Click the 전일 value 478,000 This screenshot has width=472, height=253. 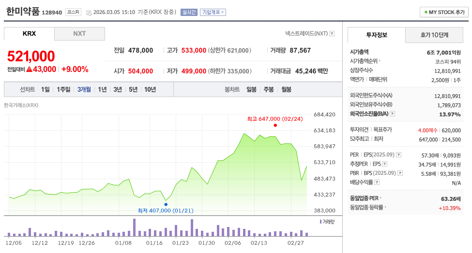[140, 50]
